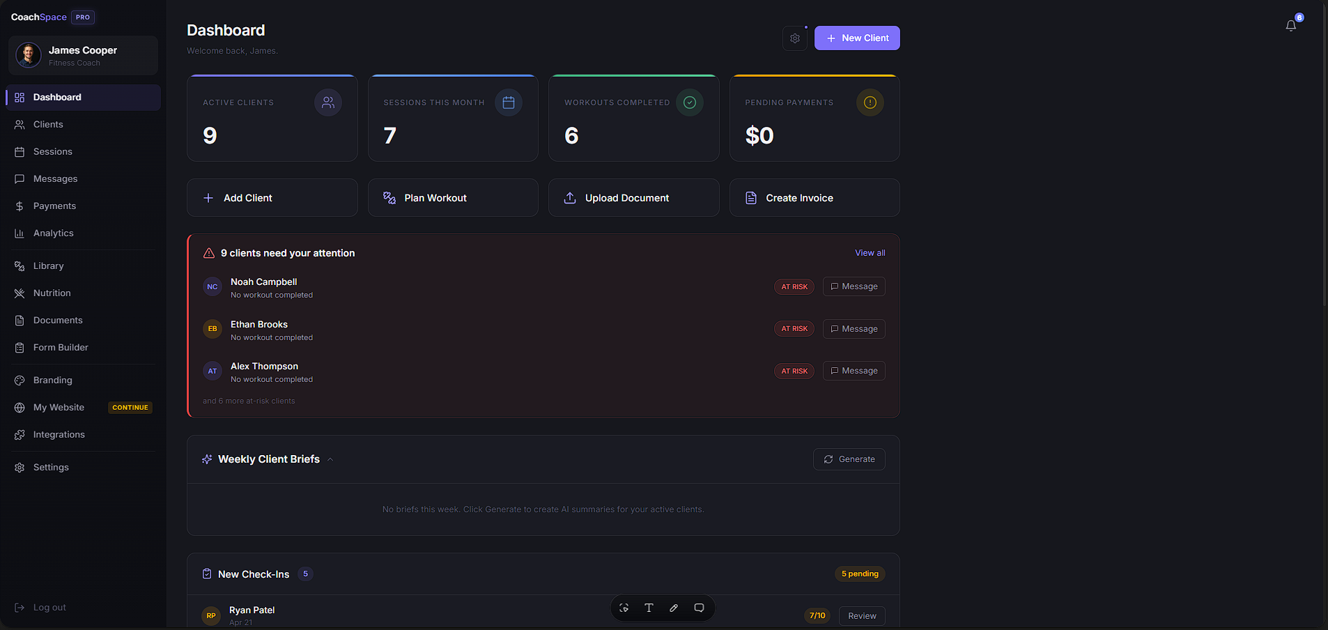Open the dashboard settings gear button
Image resolution: width=1328 pixels, height=630 pixels.
[795, 38]
